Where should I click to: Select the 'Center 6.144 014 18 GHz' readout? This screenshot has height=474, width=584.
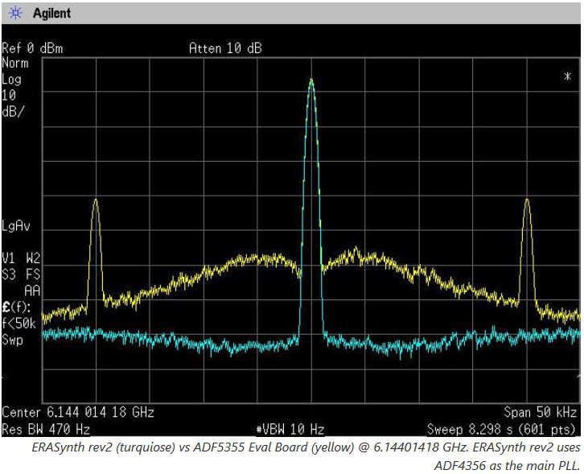[78, 412]
